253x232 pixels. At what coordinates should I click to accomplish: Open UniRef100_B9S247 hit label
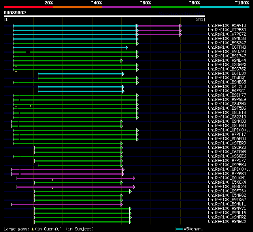pyautogui.click(x=227, y=43)
